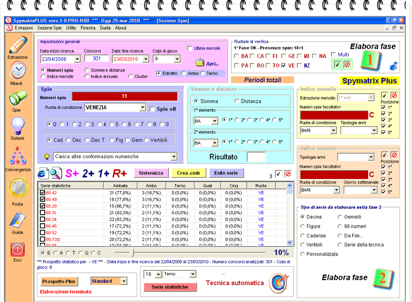The width and height of the screenshot is (412, 302).
Task: Click the red Numeri spia field showing 11
Action: [124, 96]
